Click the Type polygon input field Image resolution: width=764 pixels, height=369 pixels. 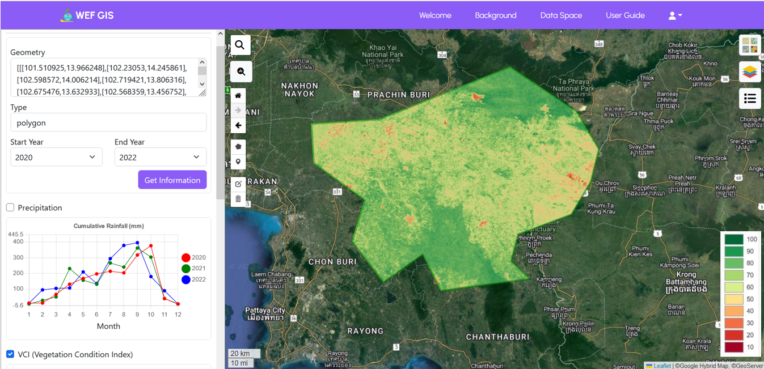click(108, 122)
